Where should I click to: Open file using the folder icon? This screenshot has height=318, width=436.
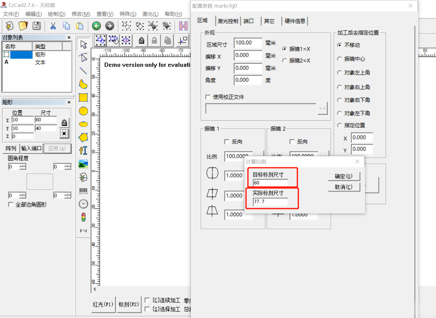point(23,26)
